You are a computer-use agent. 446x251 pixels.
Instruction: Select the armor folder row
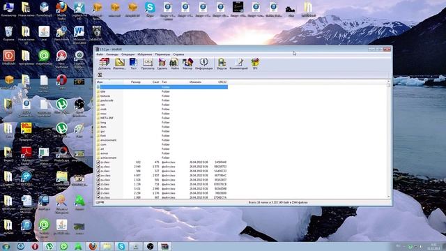point(162,153)
